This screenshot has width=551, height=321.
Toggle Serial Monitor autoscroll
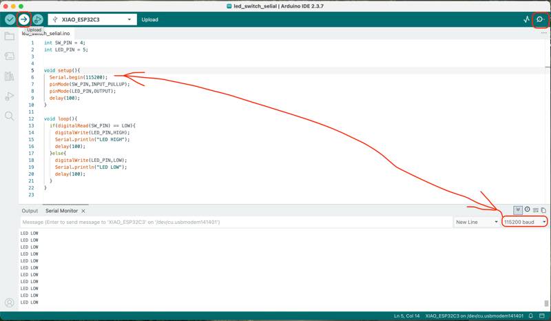(x=518, y=210)
